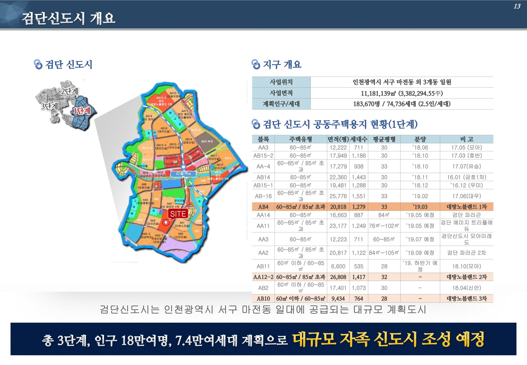Click the slide title 검단신도시 개요
This screenshot has width=527, height=365.
coord(69,18)
